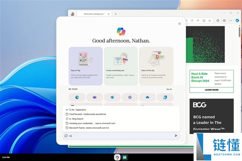Open the Create something new card
Screen dimensions: 242x161
point(121,66)
